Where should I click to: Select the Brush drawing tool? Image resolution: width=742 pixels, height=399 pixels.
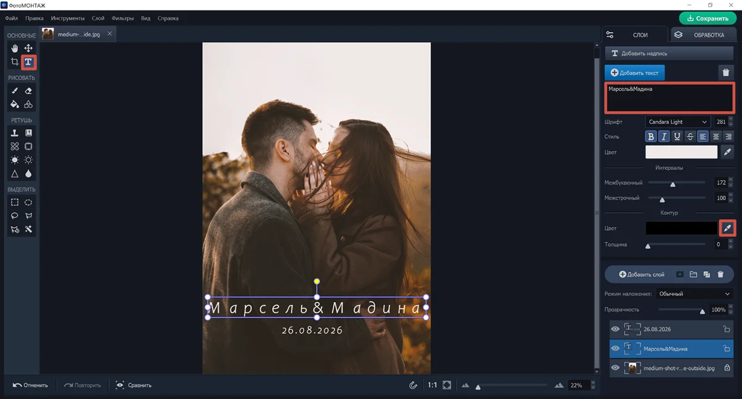tap(15, 91)
